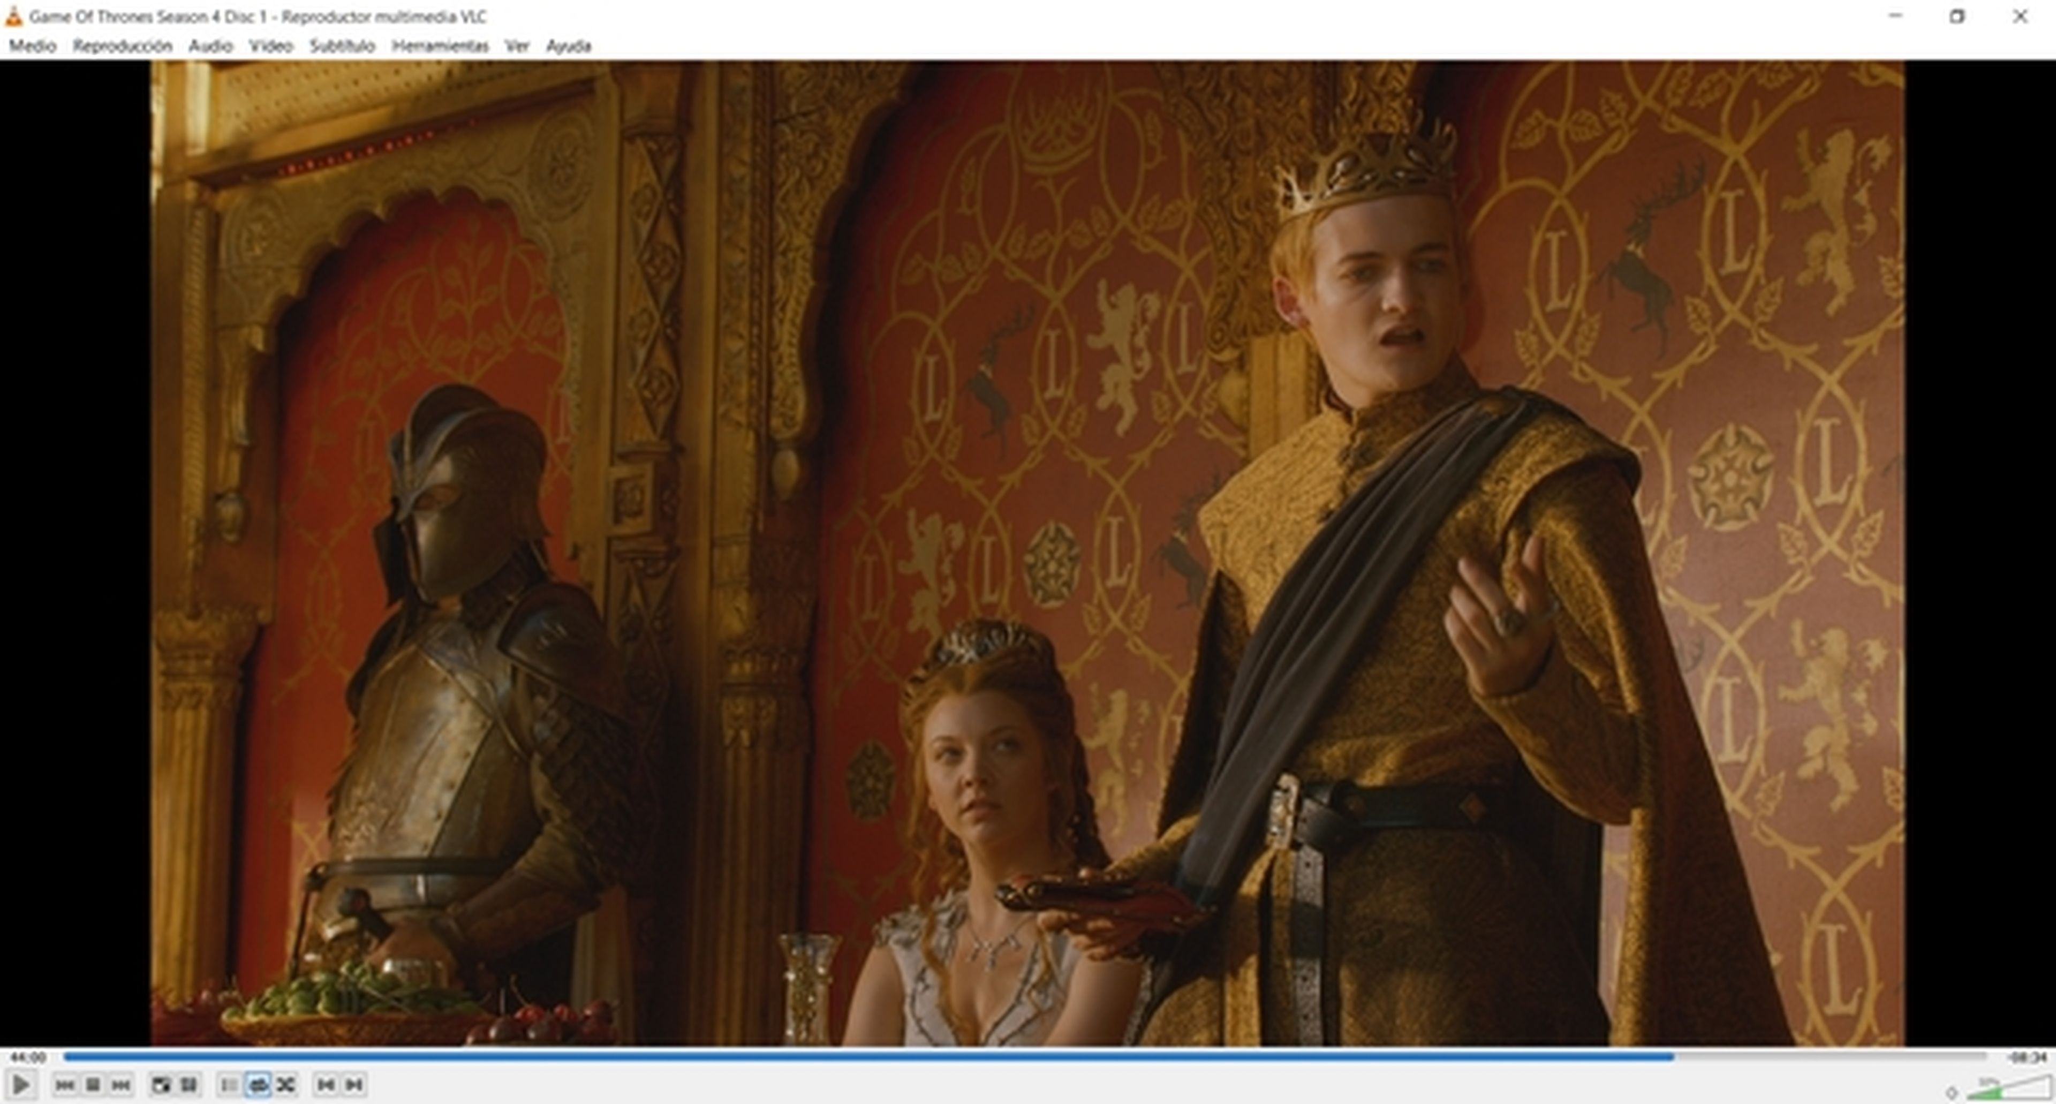Open the Vídeo menu

271,46
